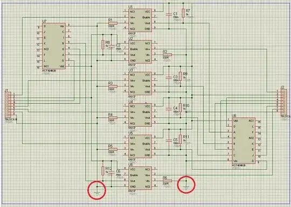Select the U7 HCF4049UB chip

(54, 46)
